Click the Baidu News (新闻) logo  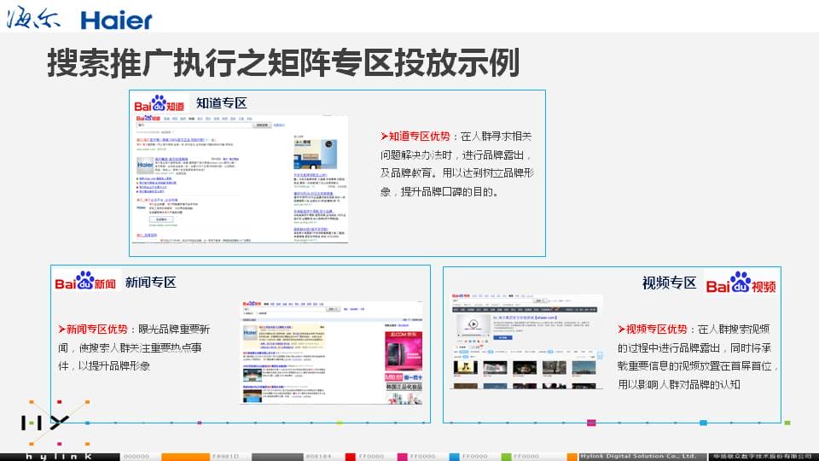click(x=85, y=281)
